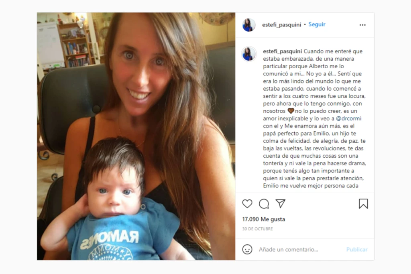
Task: Save the post with bookmark icon
Action: pyautogui.click(x=363, y=203)
